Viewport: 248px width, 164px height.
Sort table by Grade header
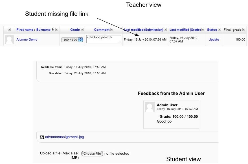point(75,30)
